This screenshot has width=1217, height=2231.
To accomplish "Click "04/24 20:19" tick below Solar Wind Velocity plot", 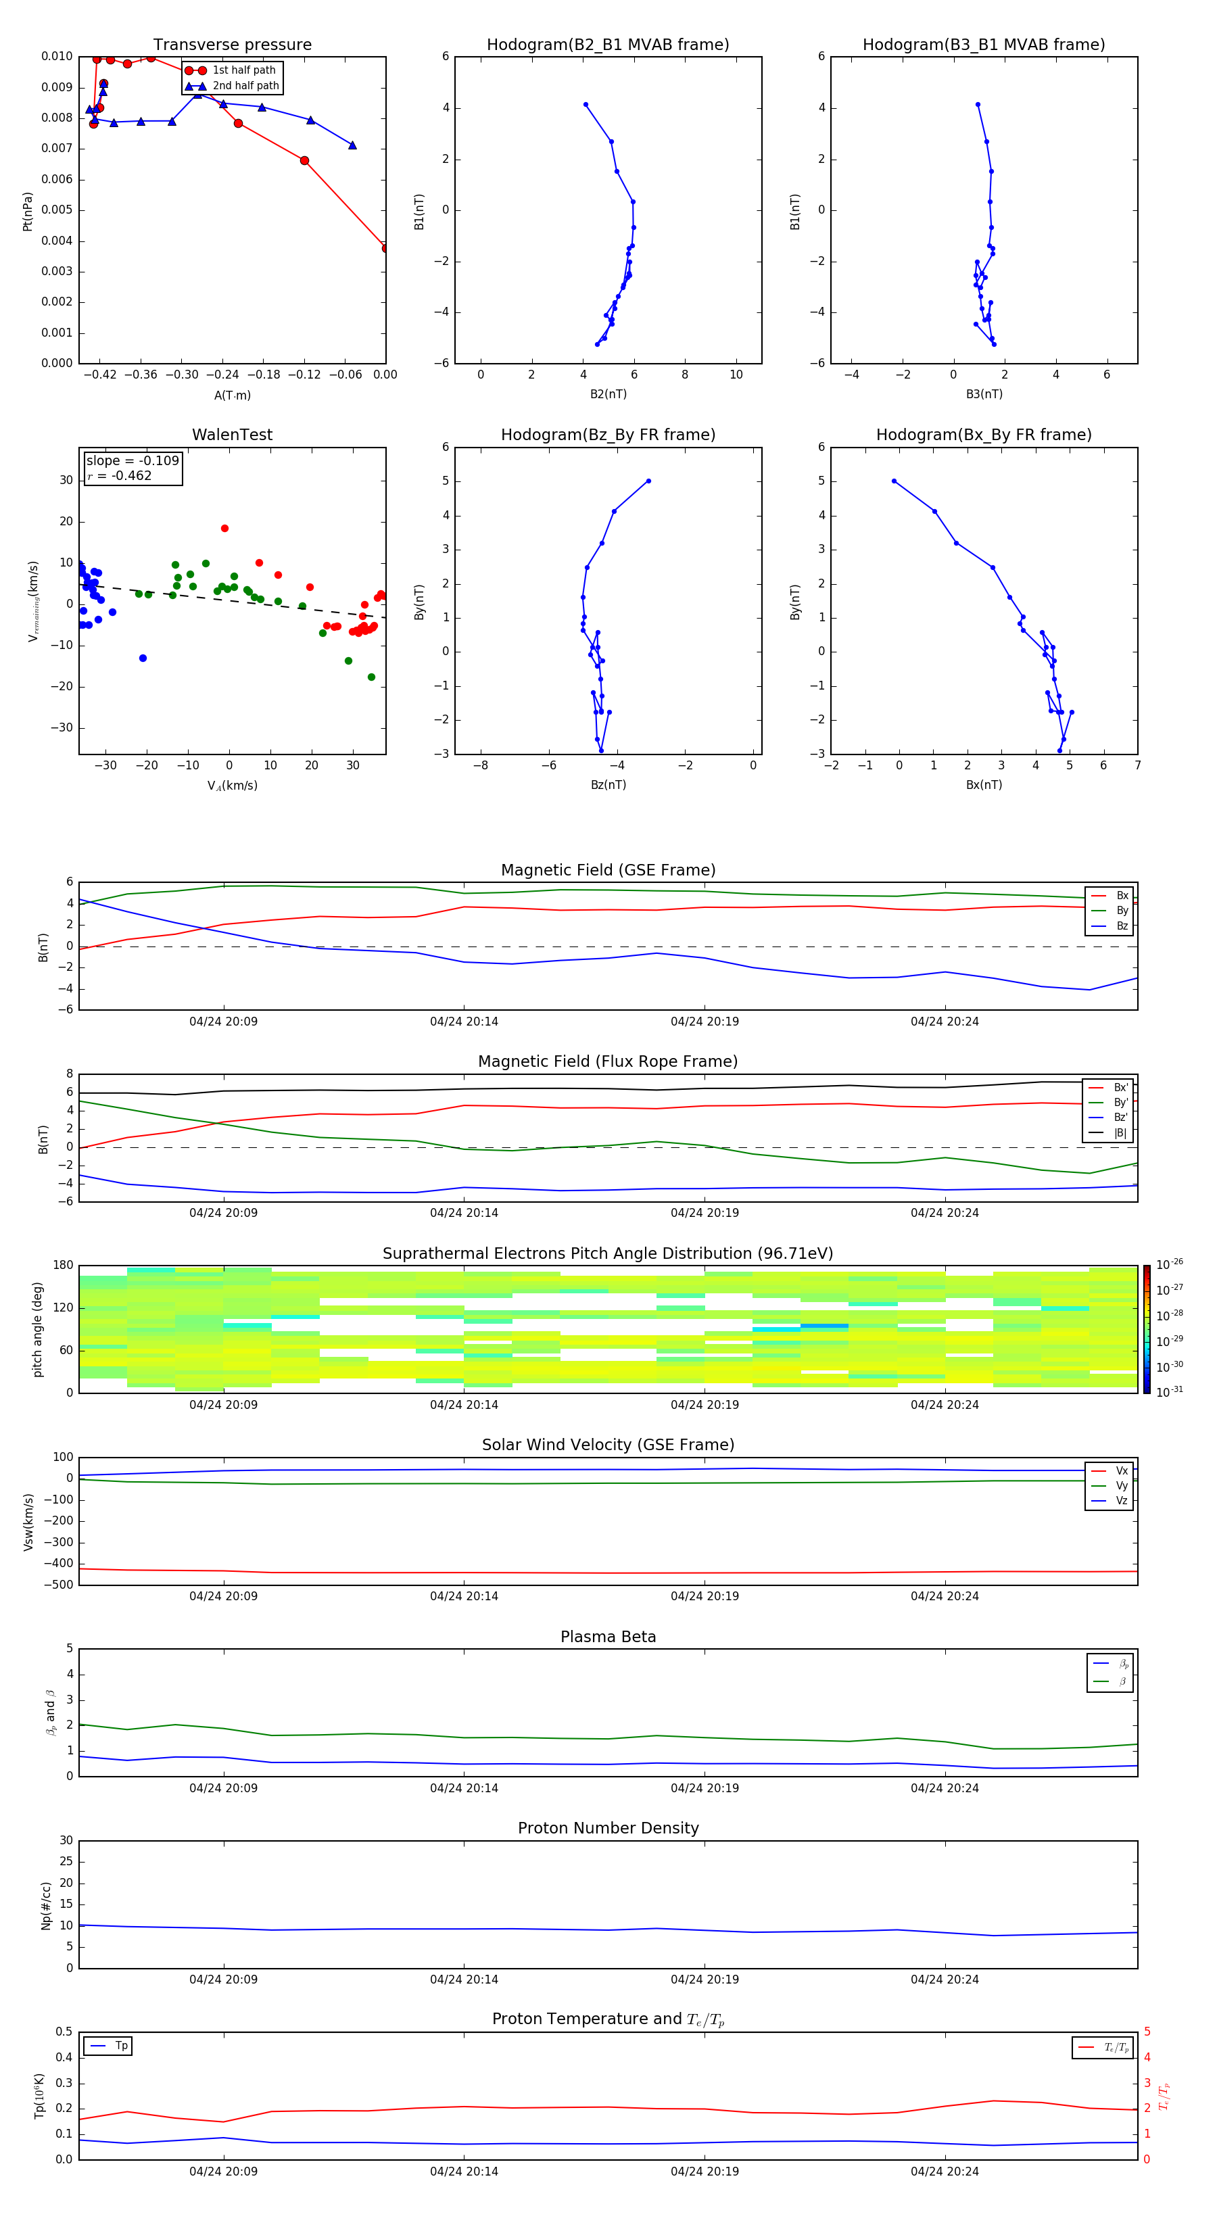I will (705, 1597).
